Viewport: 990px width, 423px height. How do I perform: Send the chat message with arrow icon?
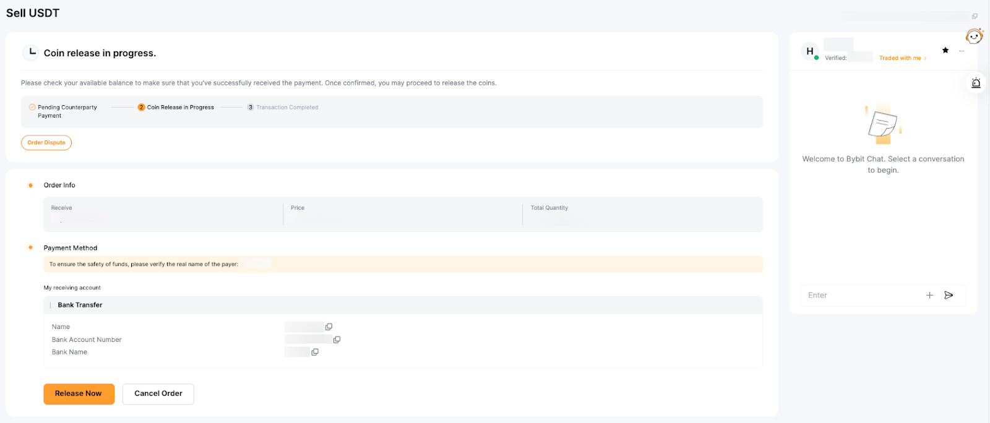tap(949, 296)
